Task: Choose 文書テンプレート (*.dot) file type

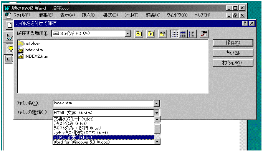Action: (104, 119)
